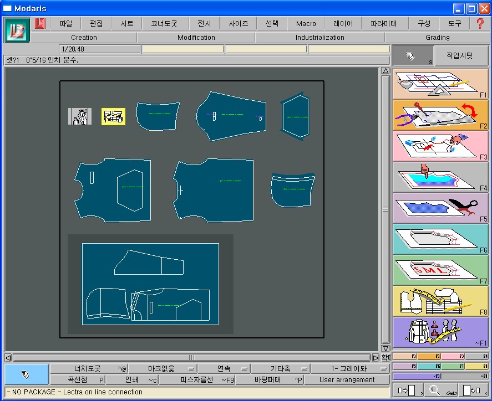The height and width of the screenshot is (401, 492).
Task: Open the 파일 menu
Action: 66,23
